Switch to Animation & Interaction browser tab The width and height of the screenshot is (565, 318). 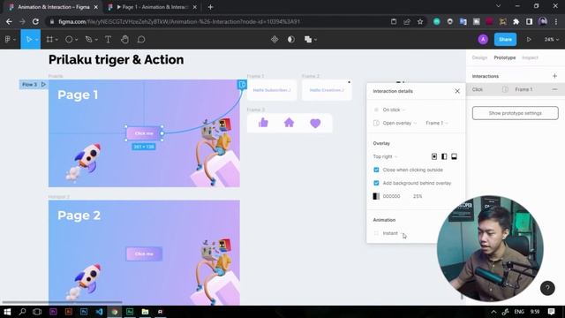coord(54,7)
